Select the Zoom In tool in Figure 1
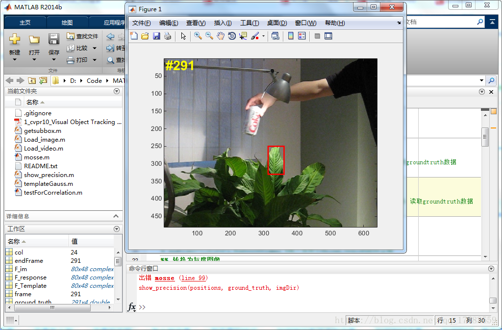 click(x=198, y=36)
